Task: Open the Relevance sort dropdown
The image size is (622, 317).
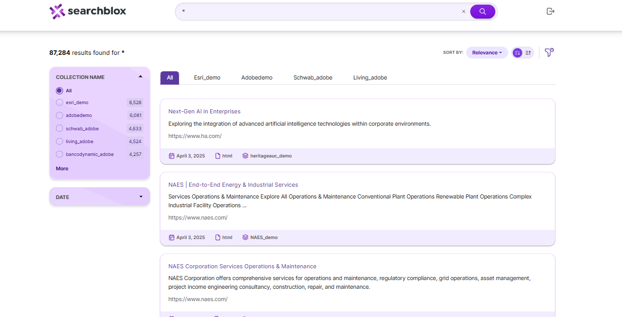Action: pos(487,52)
